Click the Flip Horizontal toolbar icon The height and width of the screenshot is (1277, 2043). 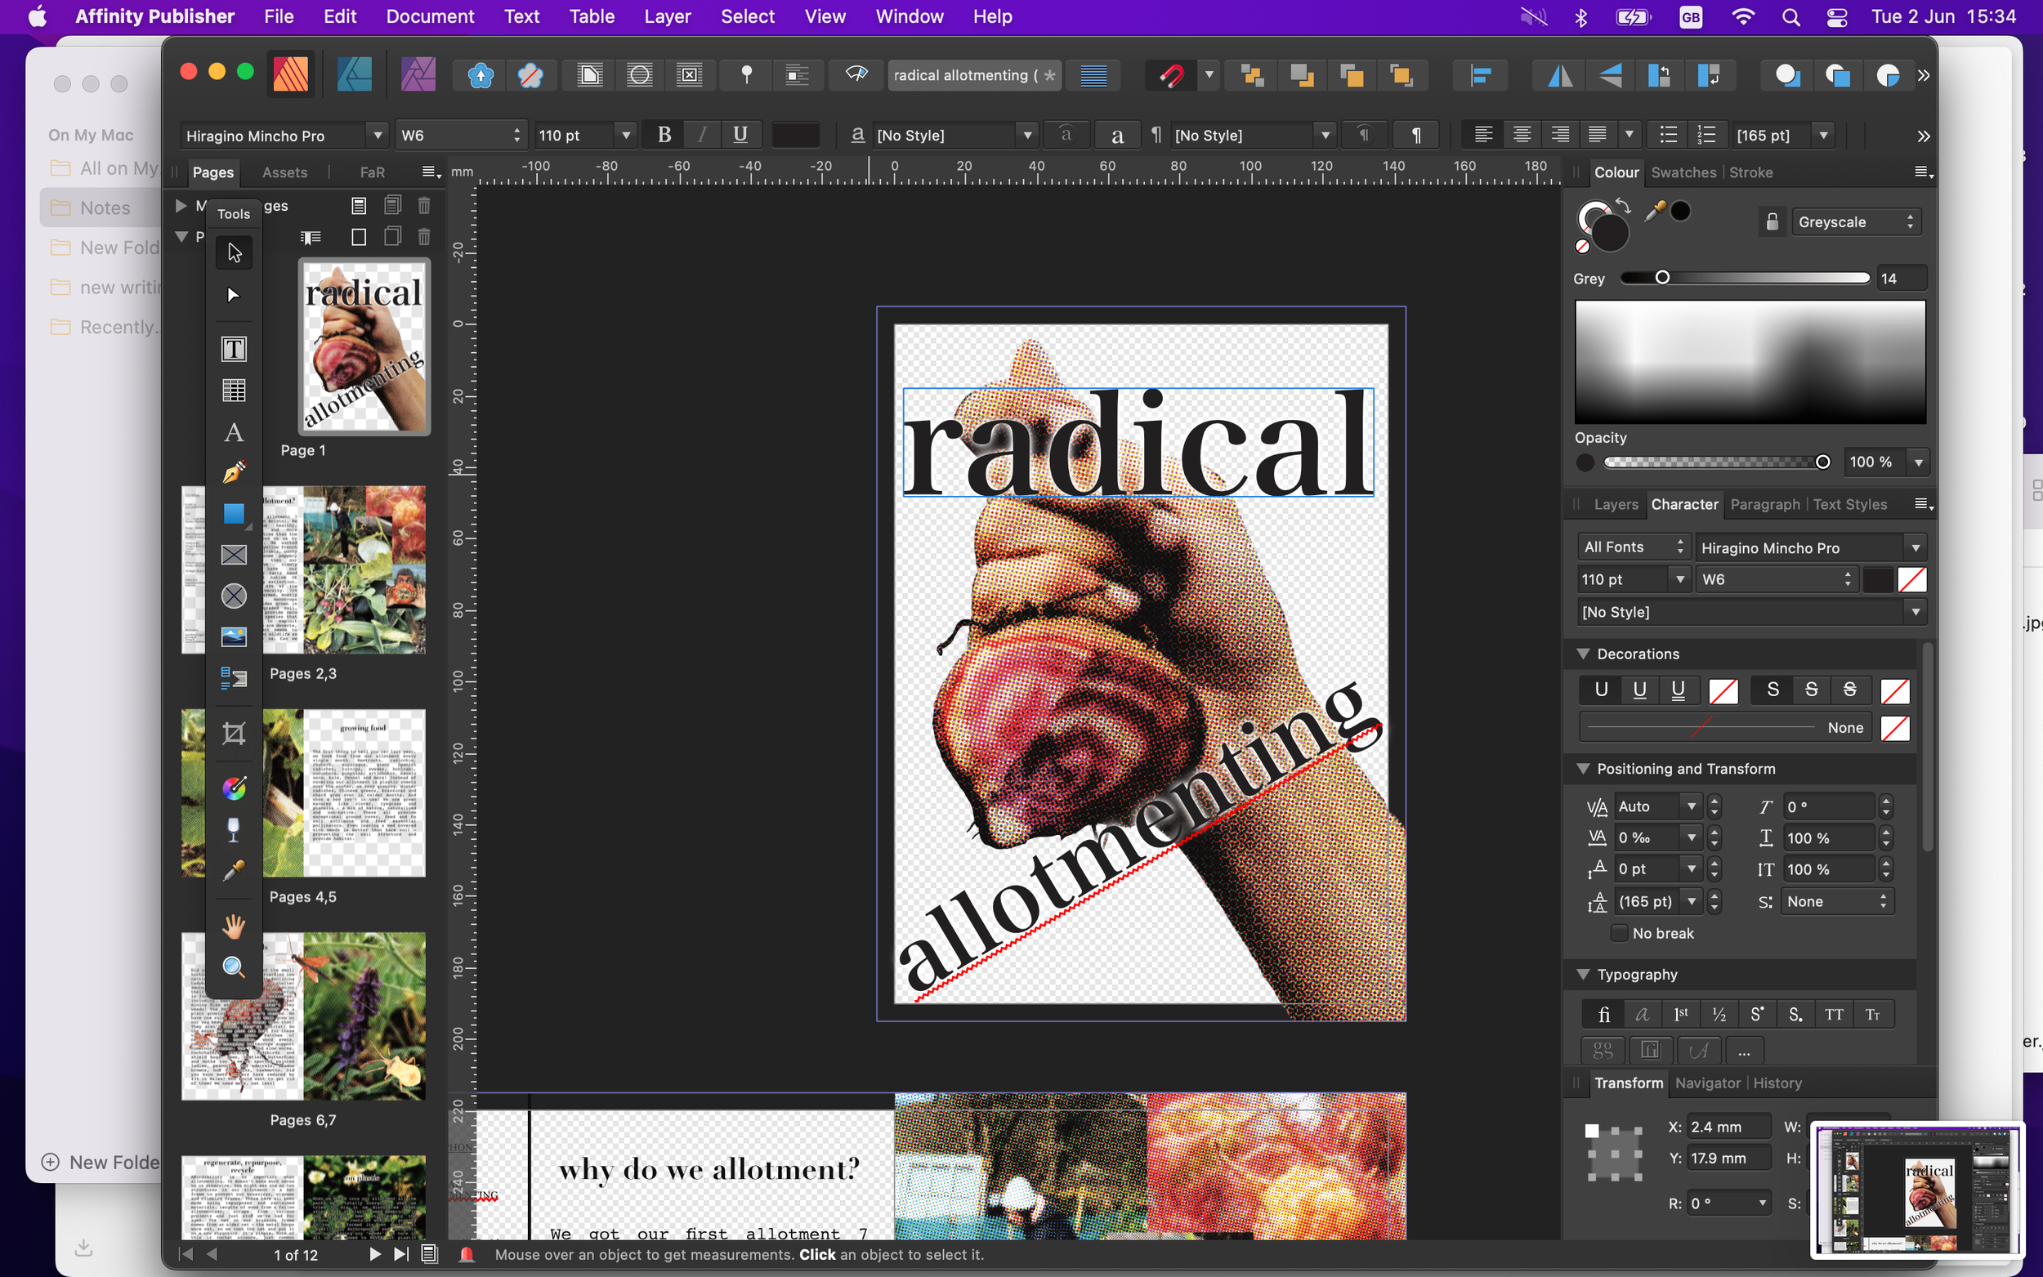click(x=1560, y=76)
